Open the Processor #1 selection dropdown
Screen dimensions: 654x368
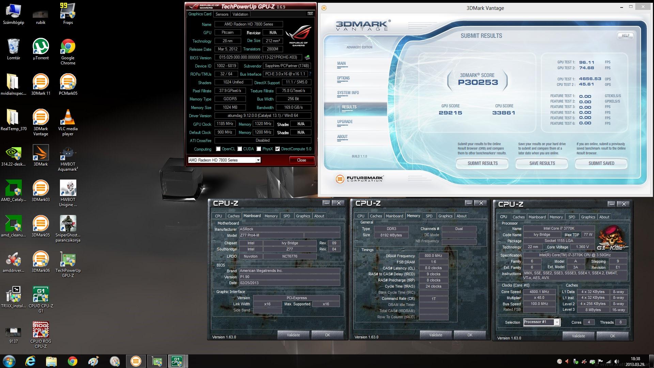click(557, 322)
